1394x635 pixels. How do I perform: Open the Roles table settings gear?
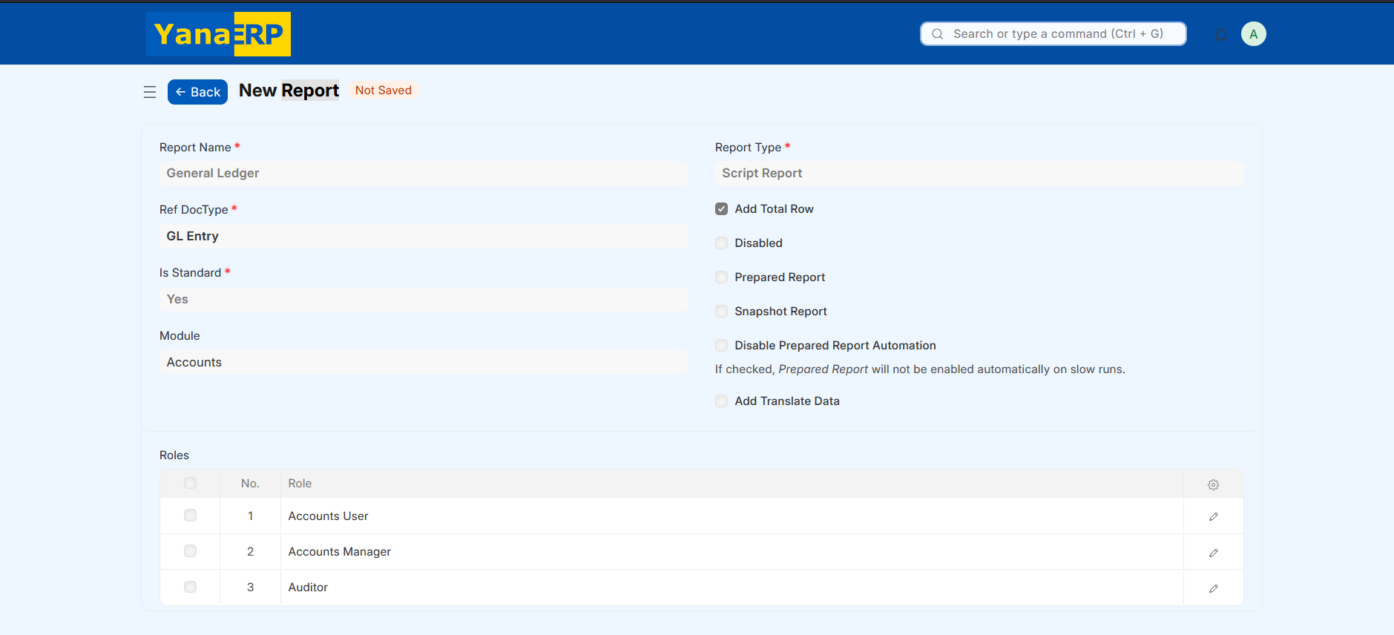(x=1213, y=484)
